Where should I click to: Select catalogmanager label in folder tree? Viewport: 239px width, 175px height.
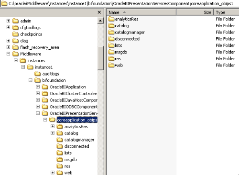click(79, 140)
